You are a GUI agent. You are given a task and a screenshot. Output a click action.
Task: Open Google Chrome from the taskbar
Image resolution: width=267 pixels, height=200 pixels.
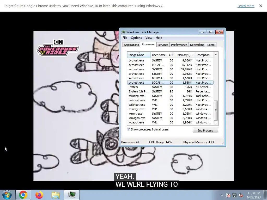coord(23,195)
